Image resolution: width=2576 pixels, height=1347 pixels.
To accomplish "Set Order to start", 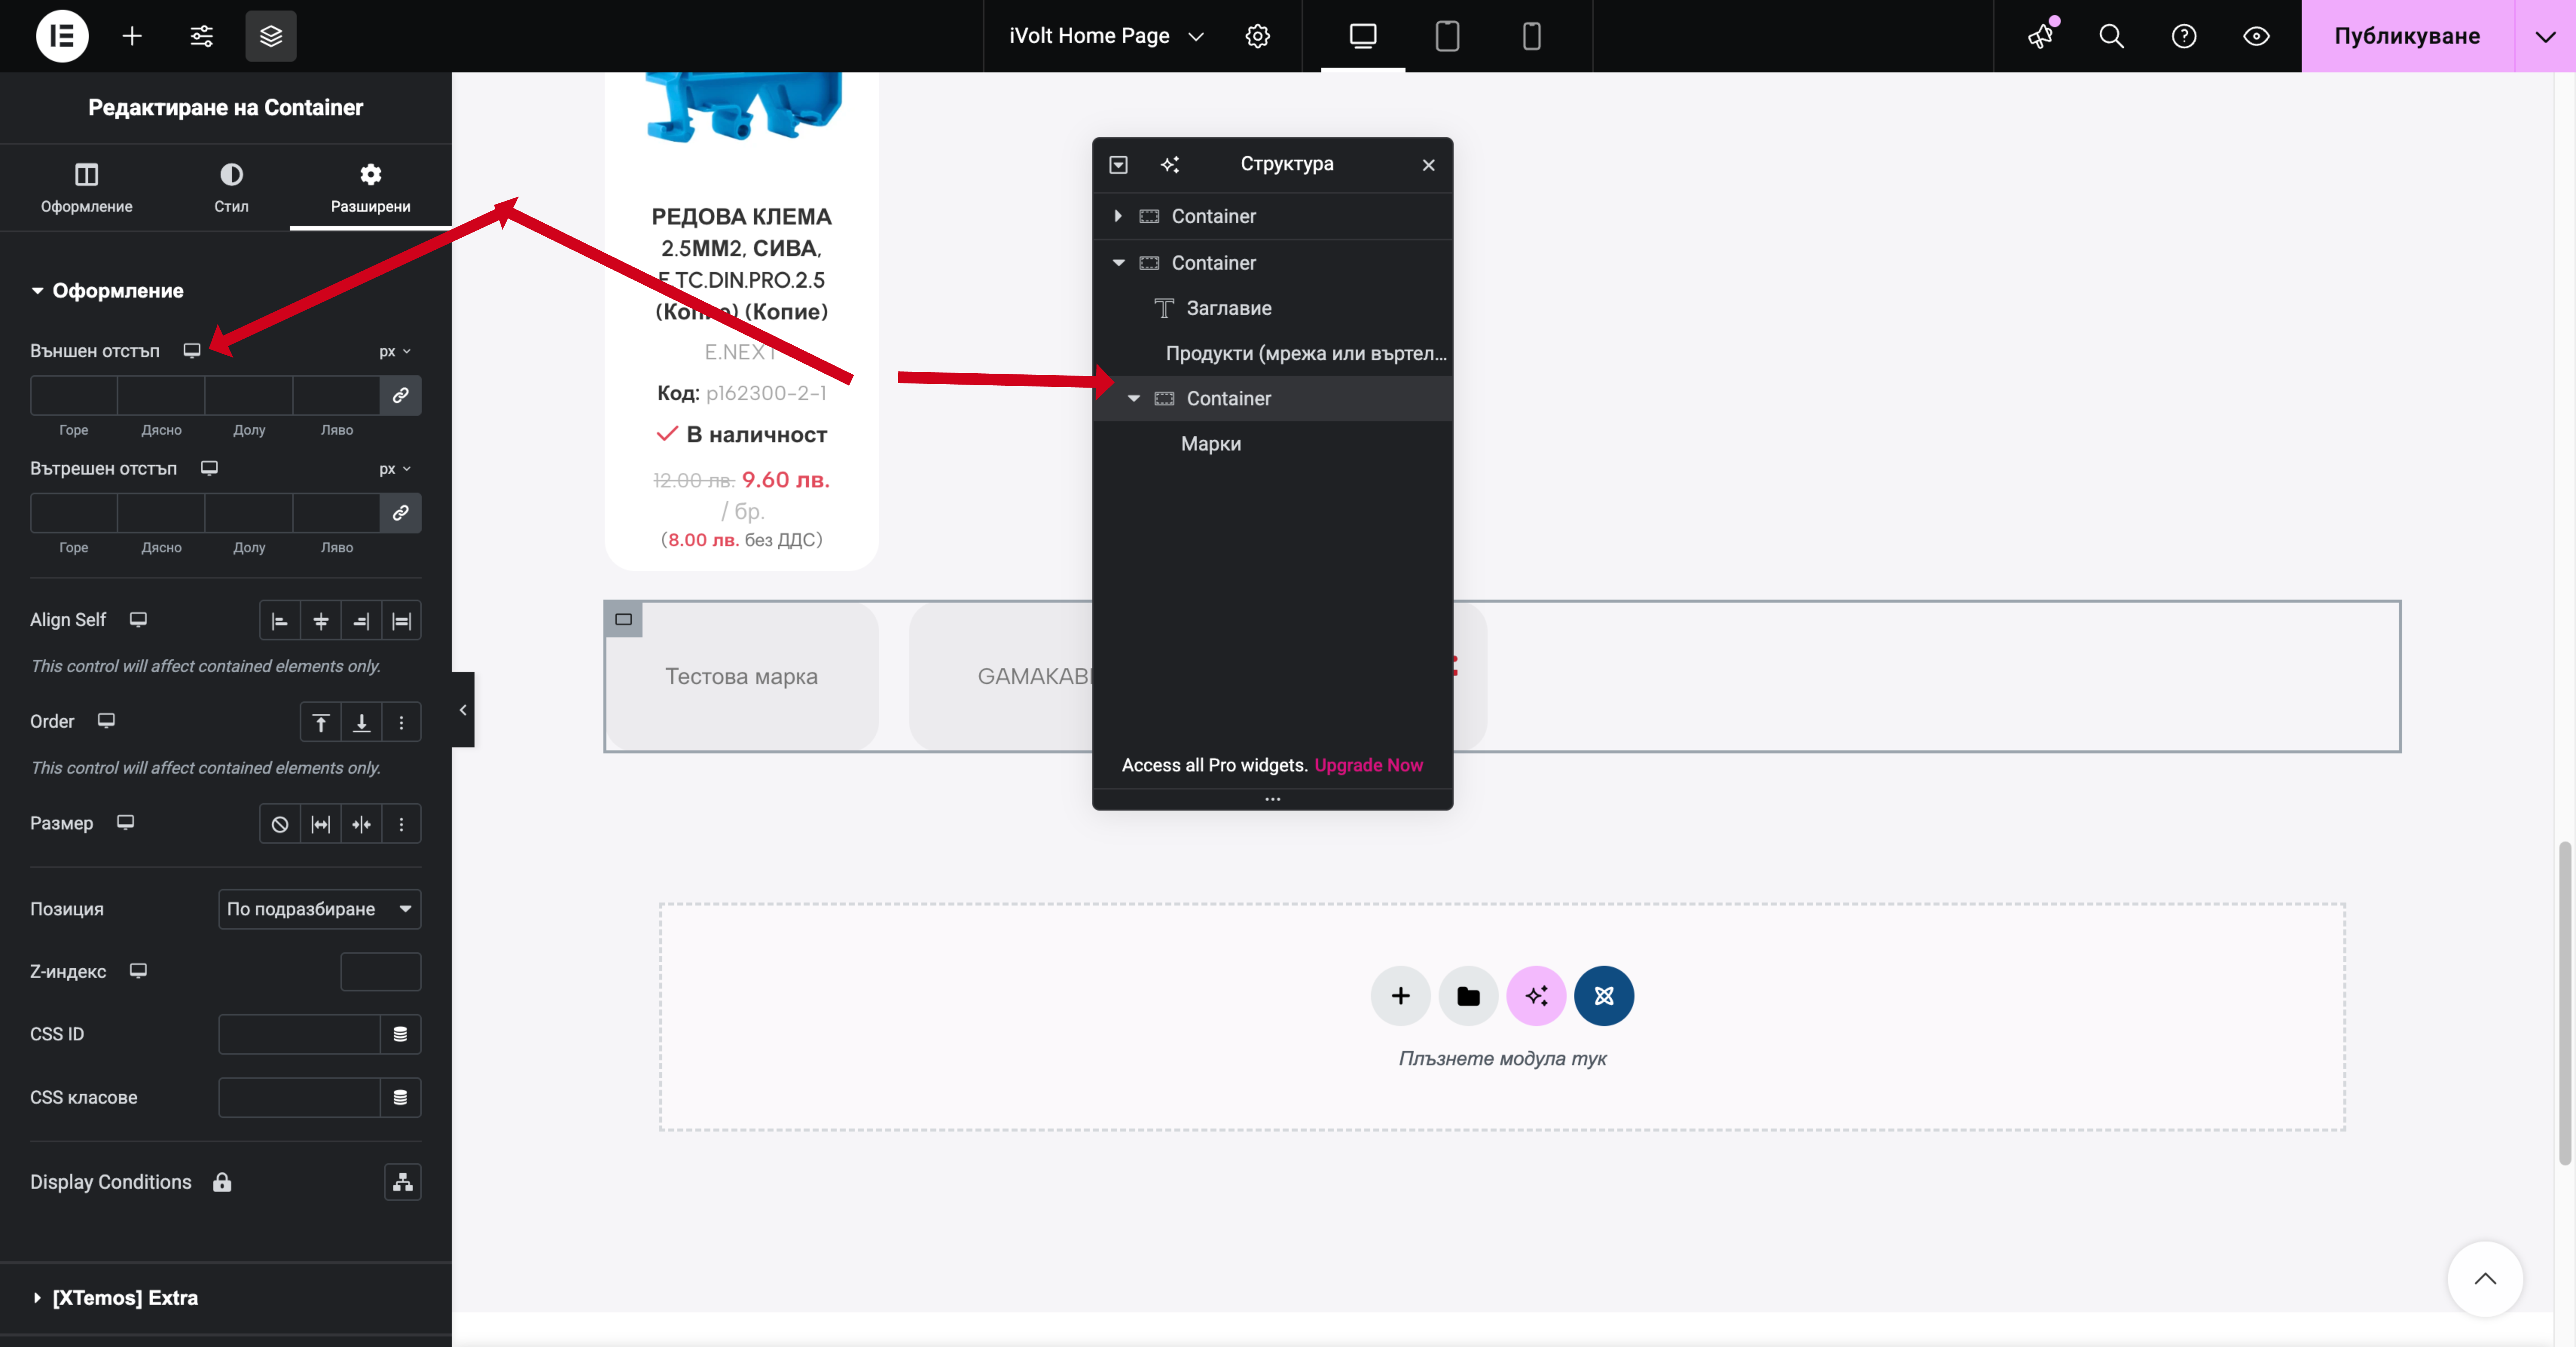I will pyautogui.click(x=320, y=722).
